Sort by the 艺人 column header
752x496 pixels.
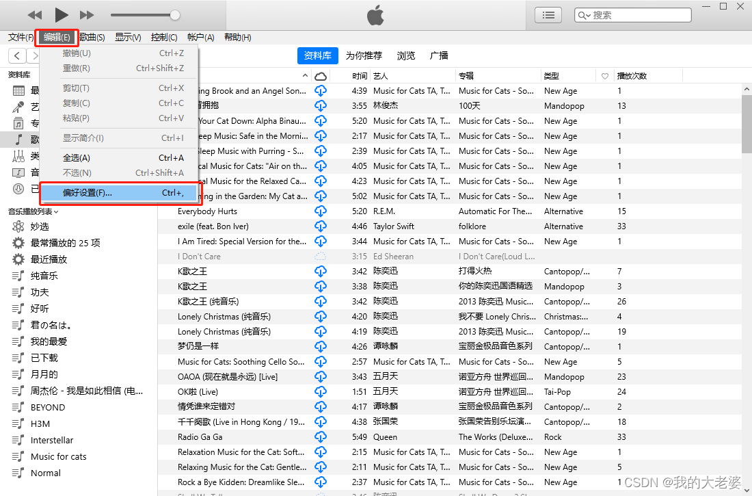point(380,76)
